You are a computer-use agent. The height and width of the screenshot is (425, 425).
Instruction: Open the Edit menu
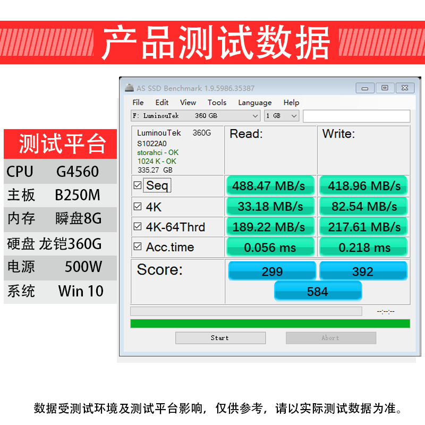(x=162, y=103)
